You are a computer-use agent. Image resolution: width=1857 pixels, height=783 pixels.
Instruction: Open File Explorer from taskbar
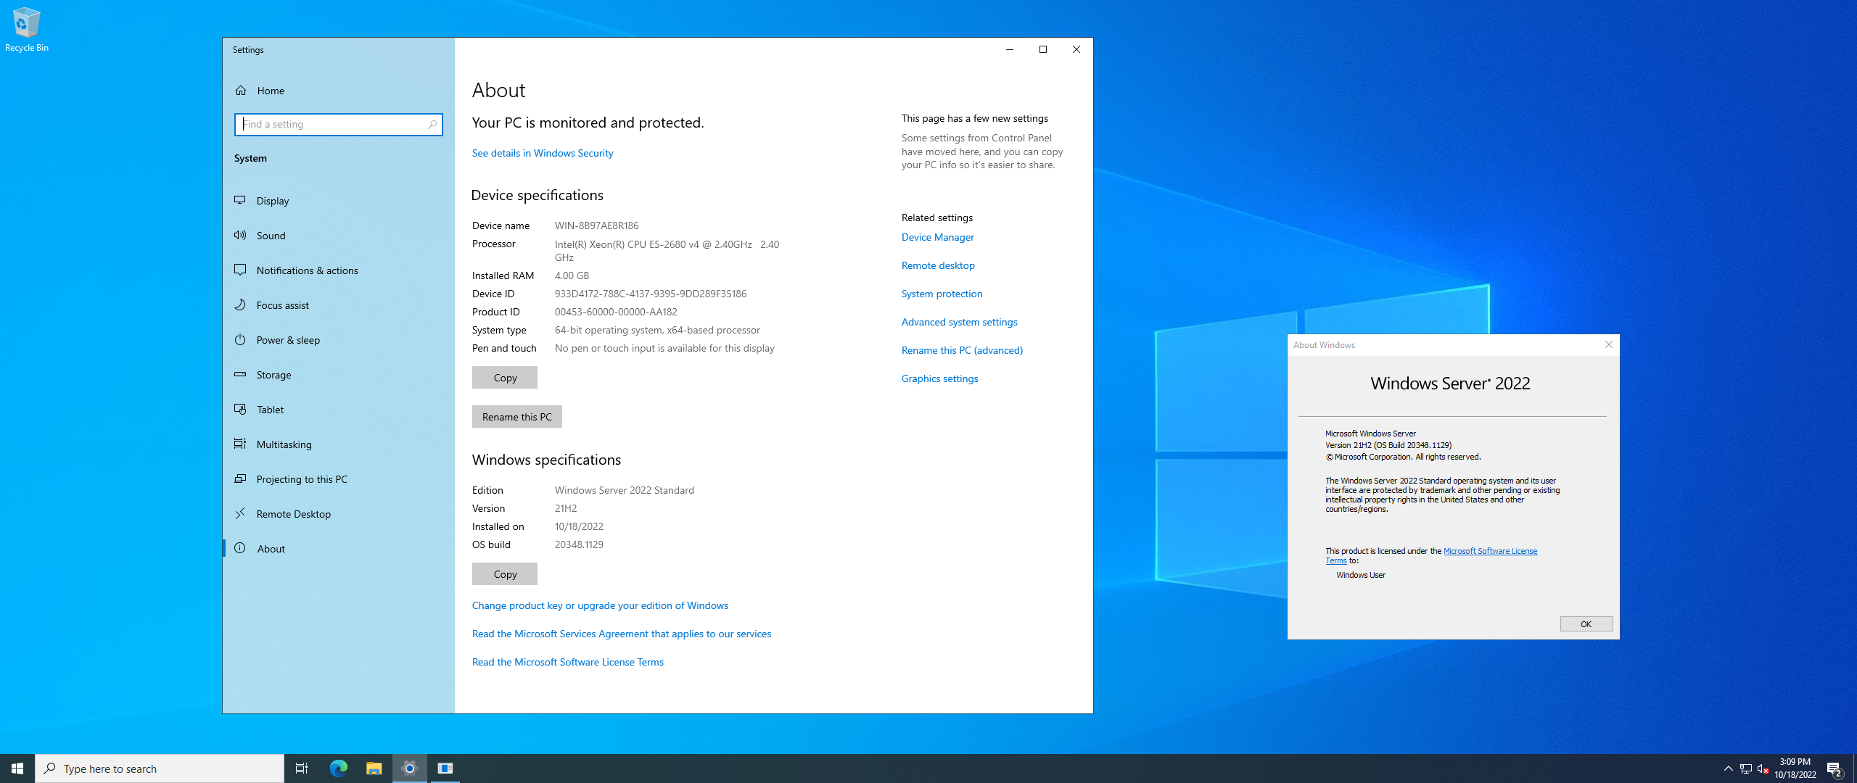(374, 768)
